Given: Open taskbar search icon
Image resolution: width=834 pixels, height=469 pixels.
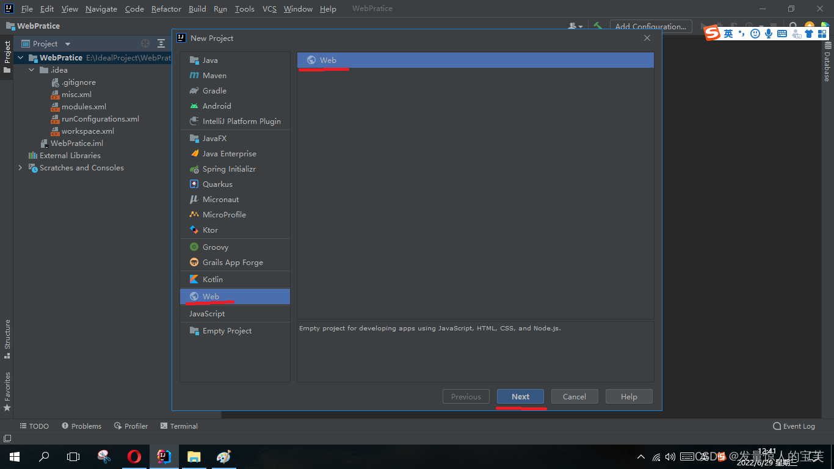Looking at the screenshot, I should (x=44, y=456).
